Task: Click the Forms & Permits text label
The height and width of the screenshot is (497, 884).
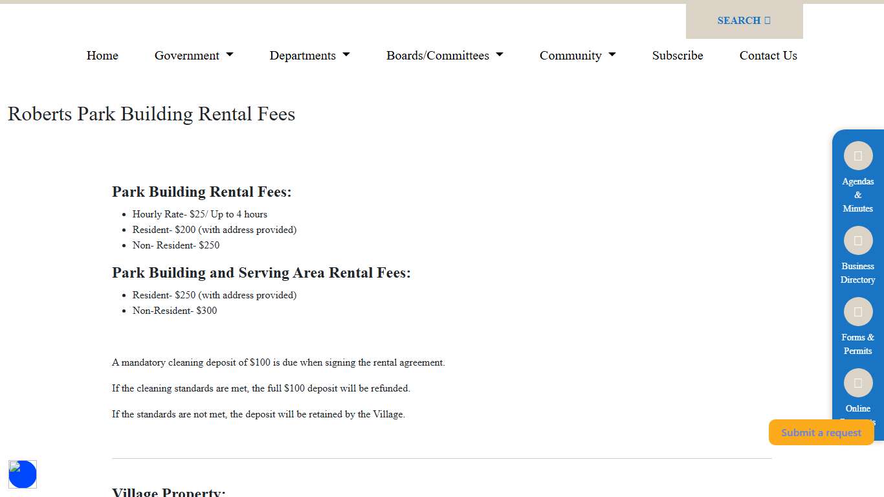Action: [857, 344]
